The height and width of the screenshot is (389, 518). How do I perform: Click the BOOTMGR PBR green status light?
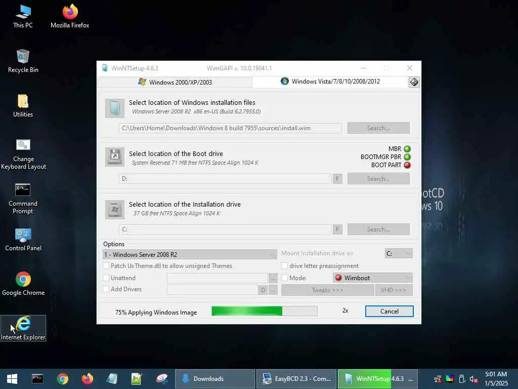(x=407, y=157)
